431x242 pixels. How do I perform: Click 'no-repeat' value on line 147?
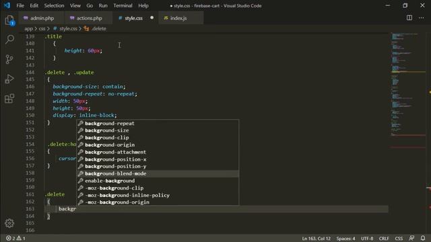click(121, 94)
